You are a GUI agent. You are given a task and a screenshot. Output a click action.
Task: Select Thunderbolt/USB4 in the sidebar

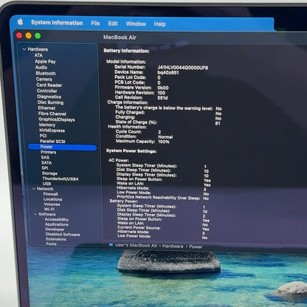point(61,179)
